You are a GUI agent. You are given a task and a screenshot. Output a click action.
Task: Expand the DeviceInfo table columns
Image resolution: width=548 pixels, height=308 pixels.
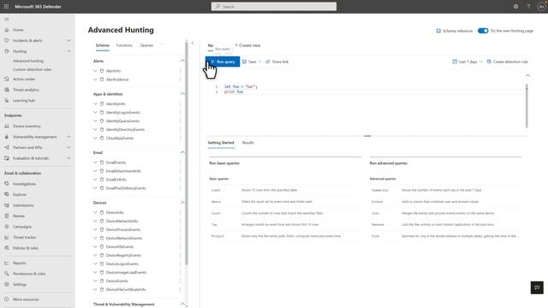(95, 212)
